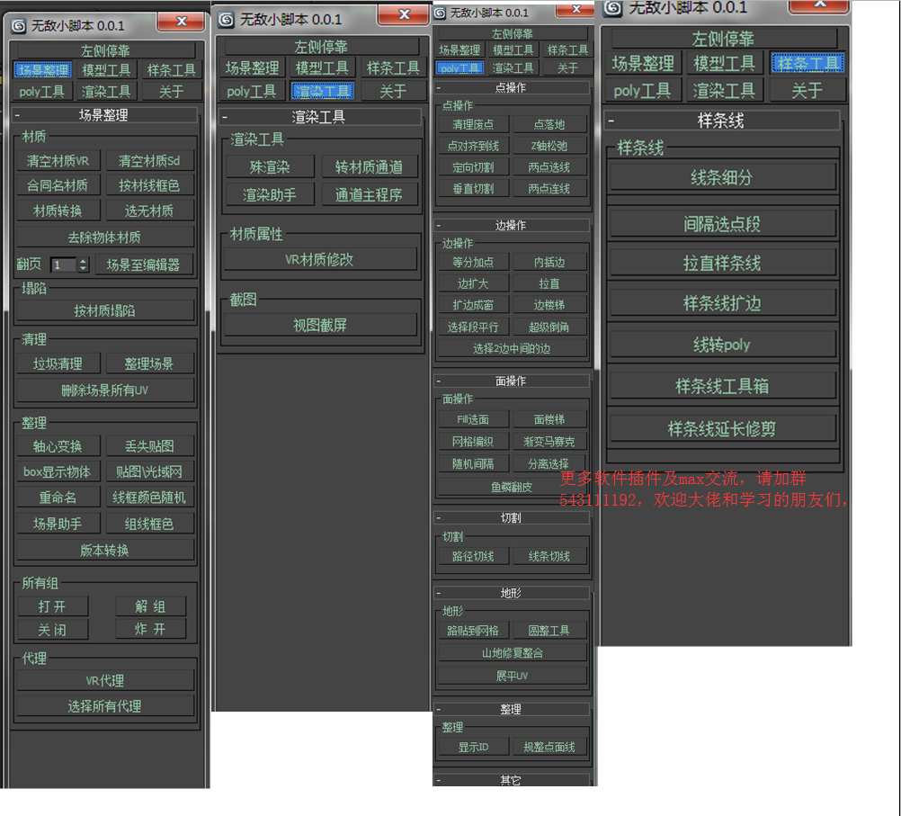
Task: Click 选择所有代理 button
Action: point(104,706)
